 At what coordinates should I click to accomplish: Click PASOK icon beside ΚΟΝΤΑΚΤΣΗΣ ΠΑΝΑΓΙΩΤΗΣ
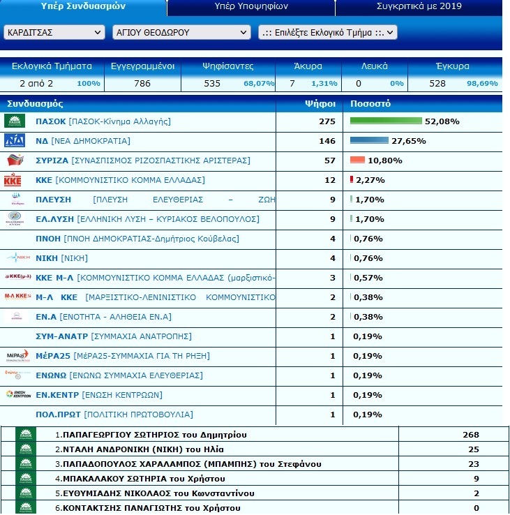(x=26, y=507)
